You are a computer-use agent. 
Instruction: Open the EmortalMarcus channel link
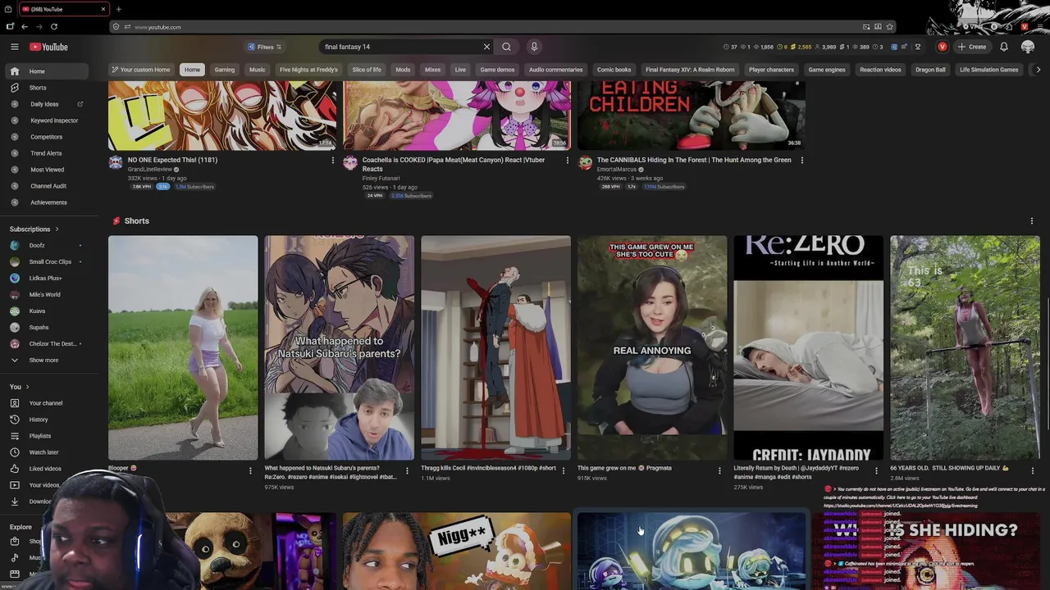pos(618,170)
